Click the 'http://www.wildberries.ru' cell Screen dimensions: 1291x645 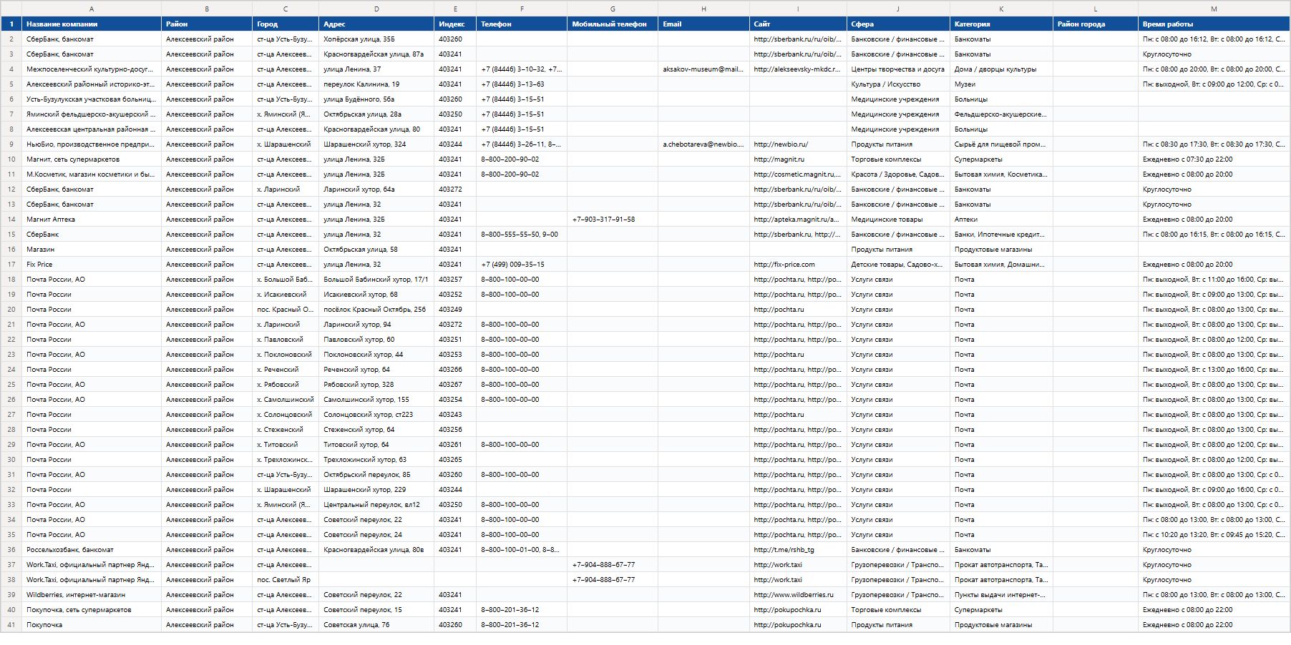click(x=798, y=595)
